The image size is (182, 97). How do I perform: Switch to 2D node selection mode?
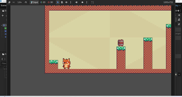click(x=43, y=2)
